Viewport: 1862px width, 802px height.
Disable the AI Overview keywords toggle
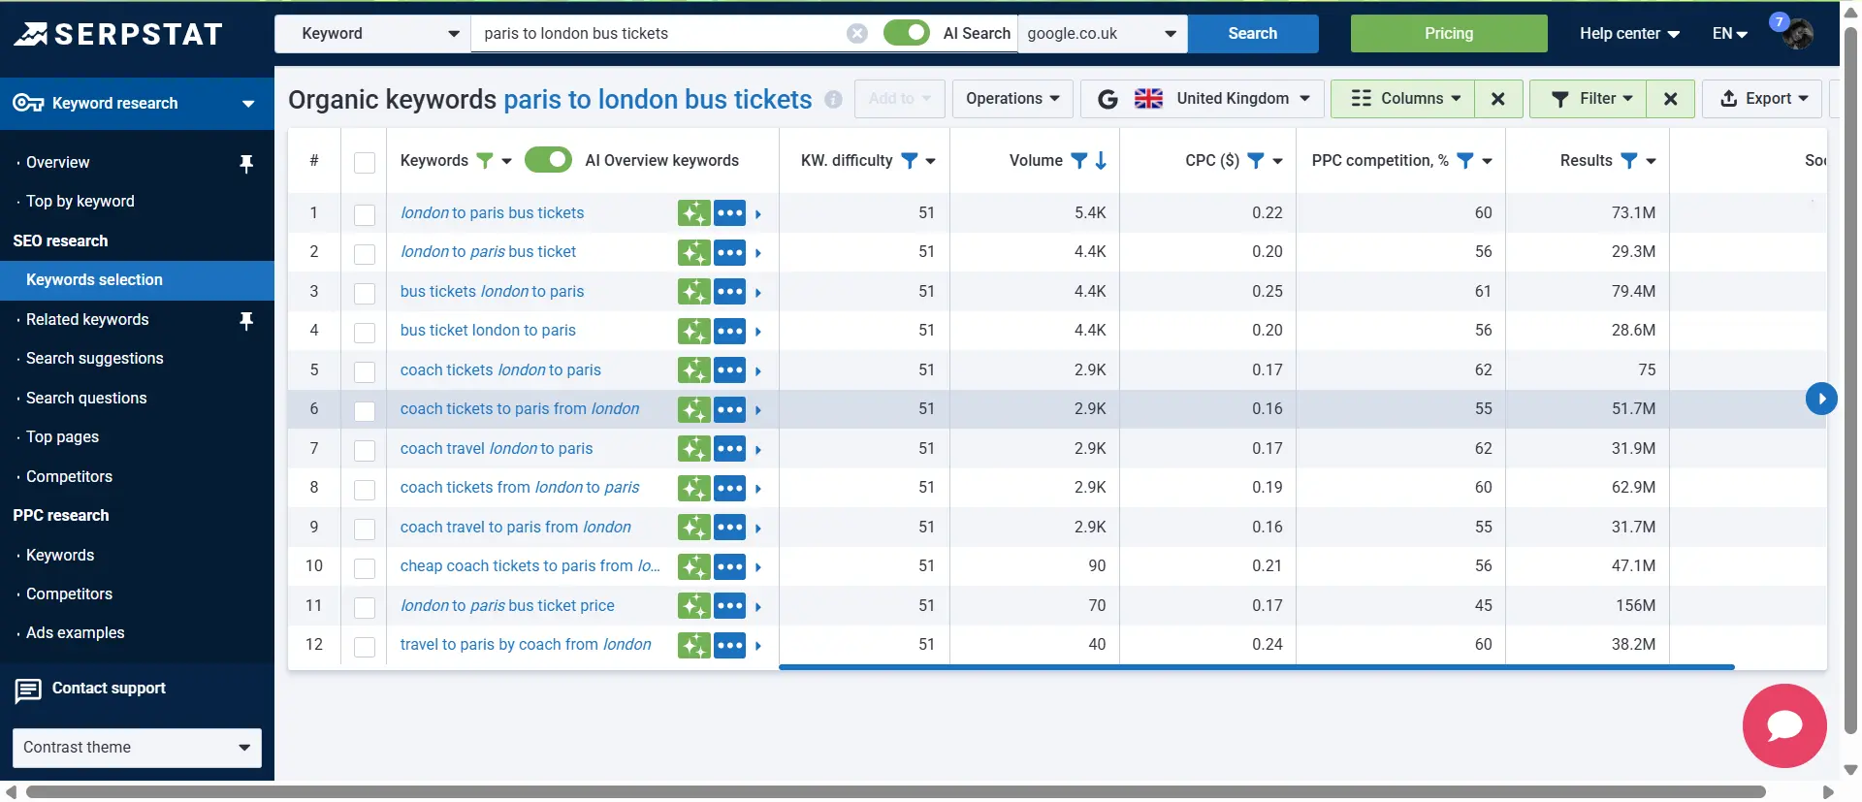(x=548, y=160)
